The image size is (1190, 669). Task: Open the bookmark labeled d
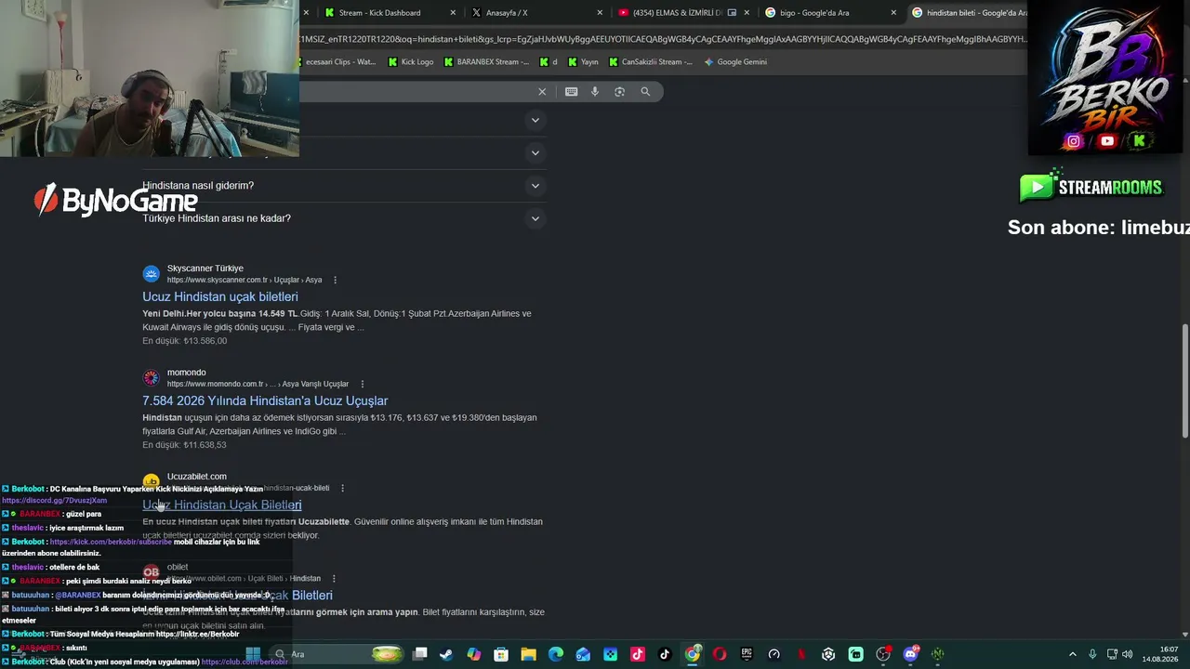click(549, 62)
